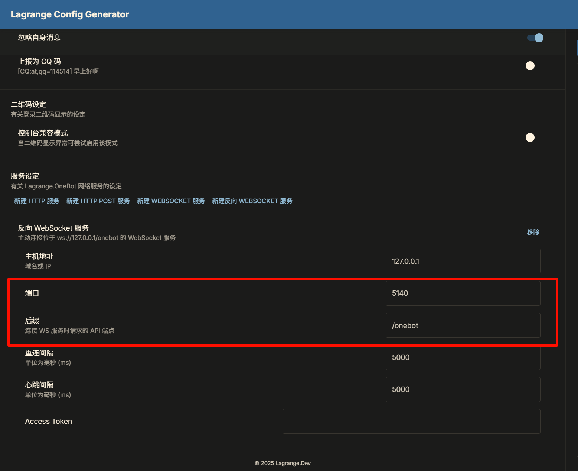578x471 pixels.
Task: Click the 有关登录二维码显示的设定 subtitle
Action: coord(48,114)
